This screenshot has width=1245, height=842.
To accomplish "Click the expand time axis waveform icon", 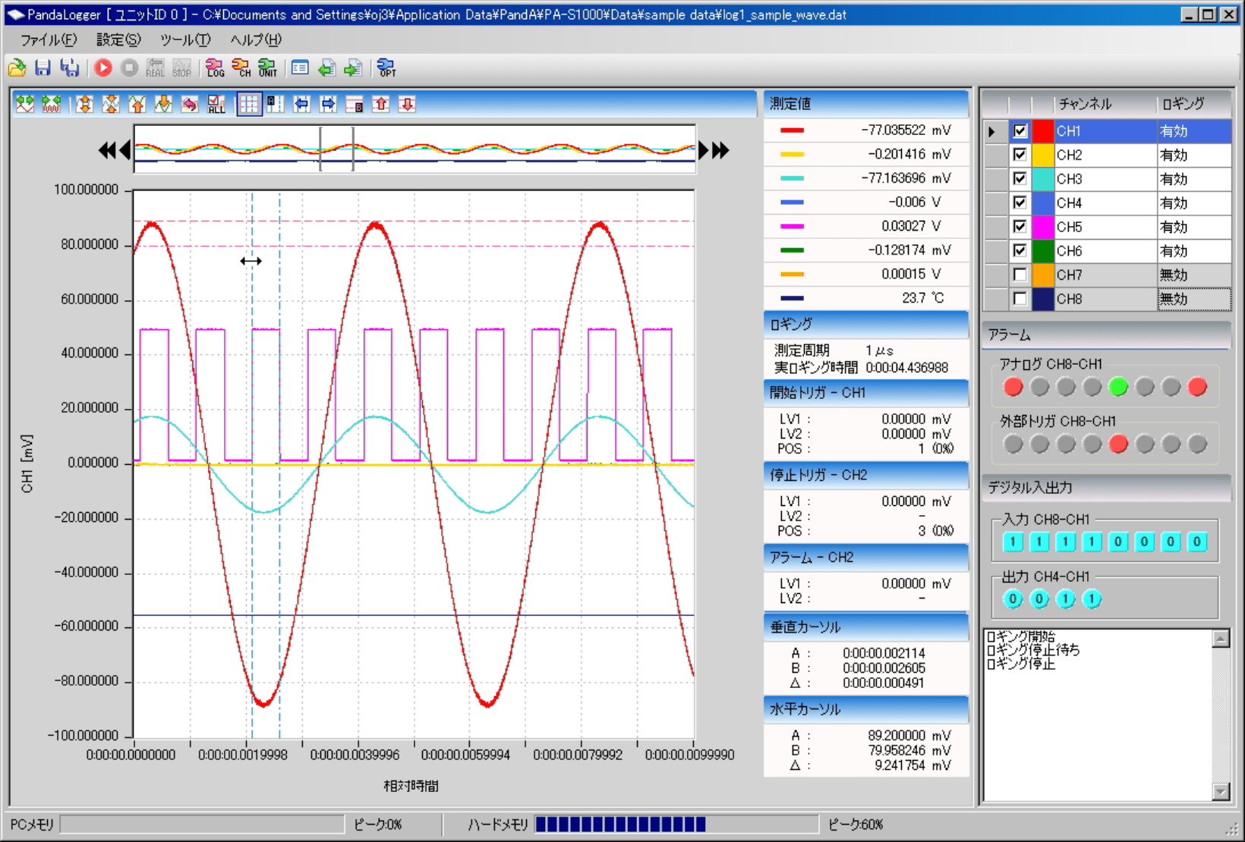I will pyautogui.click(x=25, y=104).
